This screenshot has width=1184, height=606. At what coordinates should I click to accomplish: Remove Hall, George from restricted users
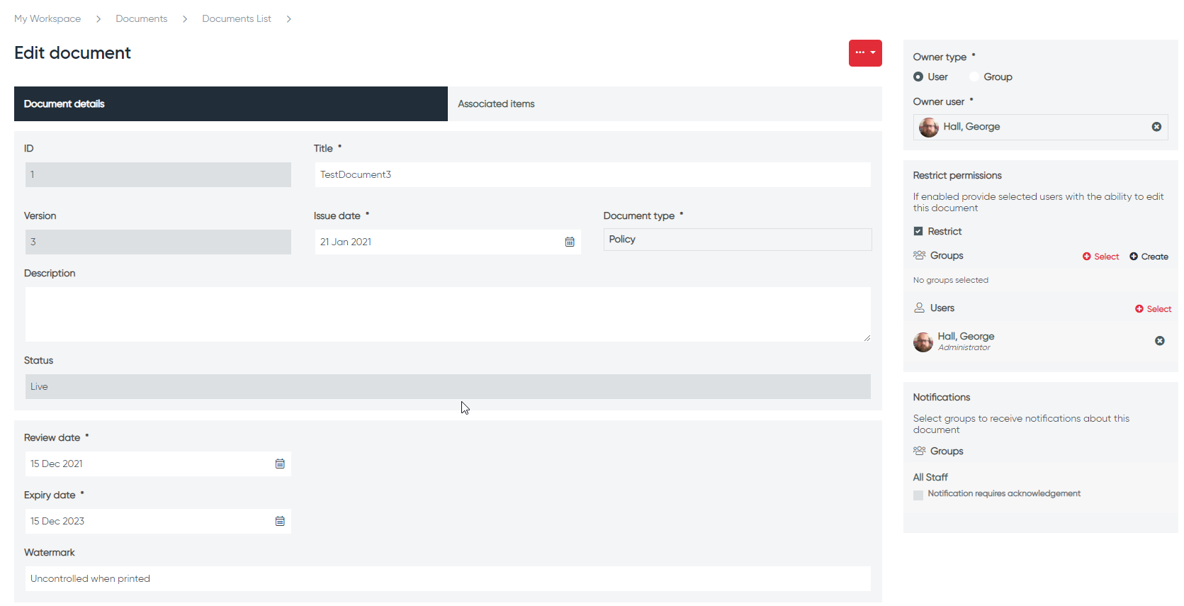[1160, 341]
